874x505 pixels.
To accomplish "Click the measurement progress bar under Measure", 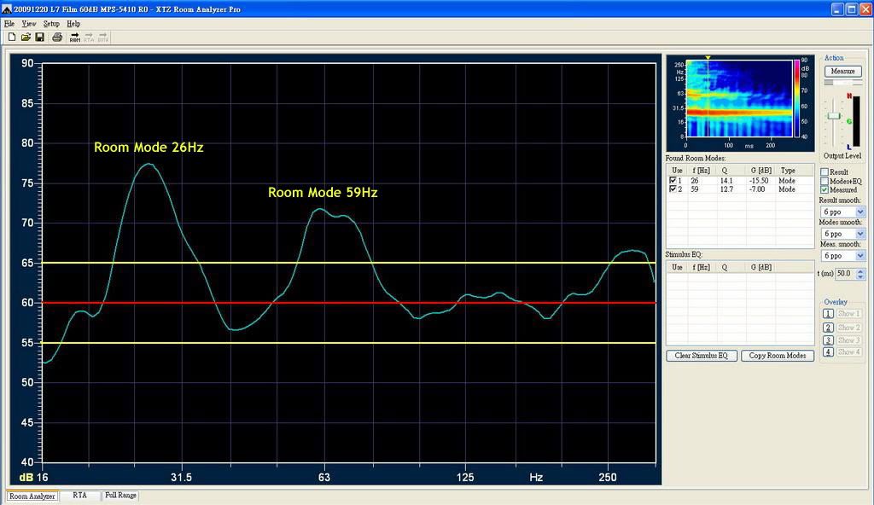I will tap(842, 83).
